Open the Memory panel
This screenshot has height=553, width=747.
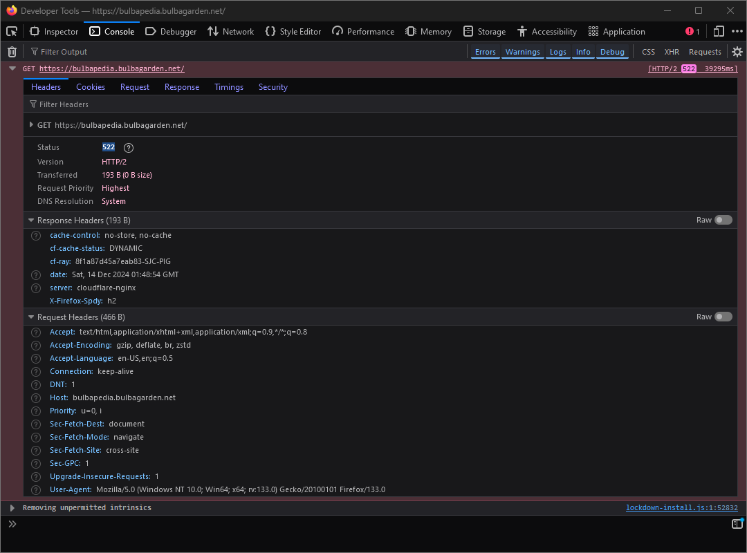click(x=428, y=31)
